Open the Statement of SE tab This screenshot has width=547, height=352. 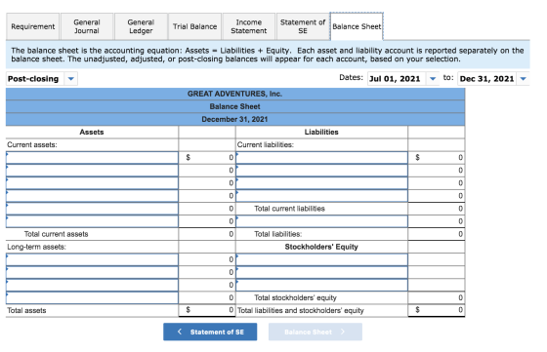[x=303, y=26]
